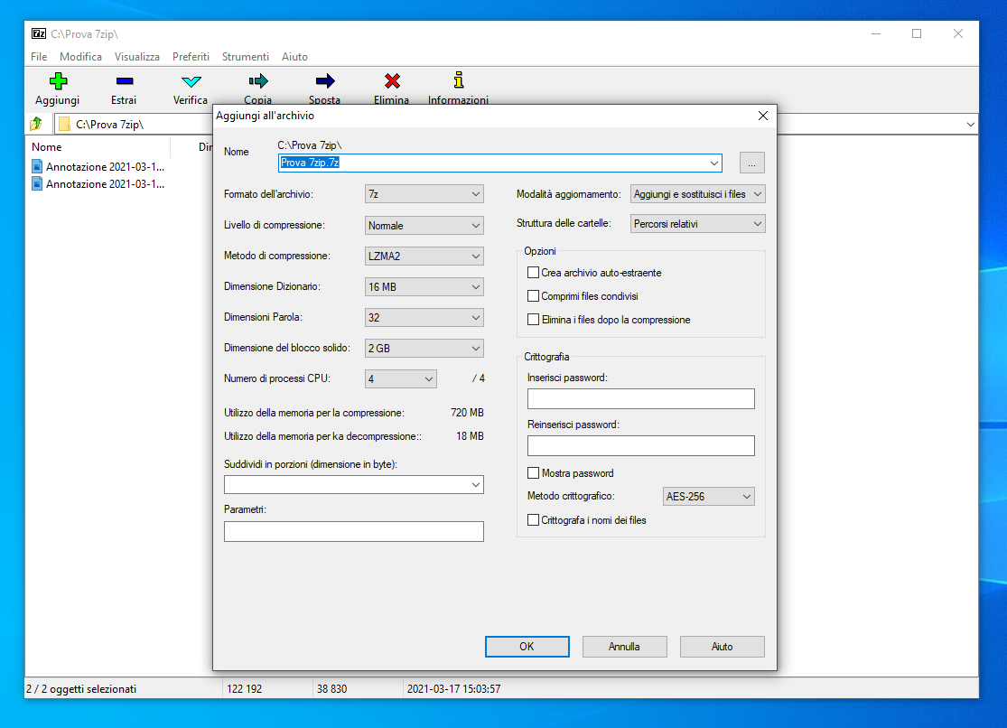Open the Livello di compressione dropdown
Viewport: 1007px width, 728px height.
click(x=424, y=226)
